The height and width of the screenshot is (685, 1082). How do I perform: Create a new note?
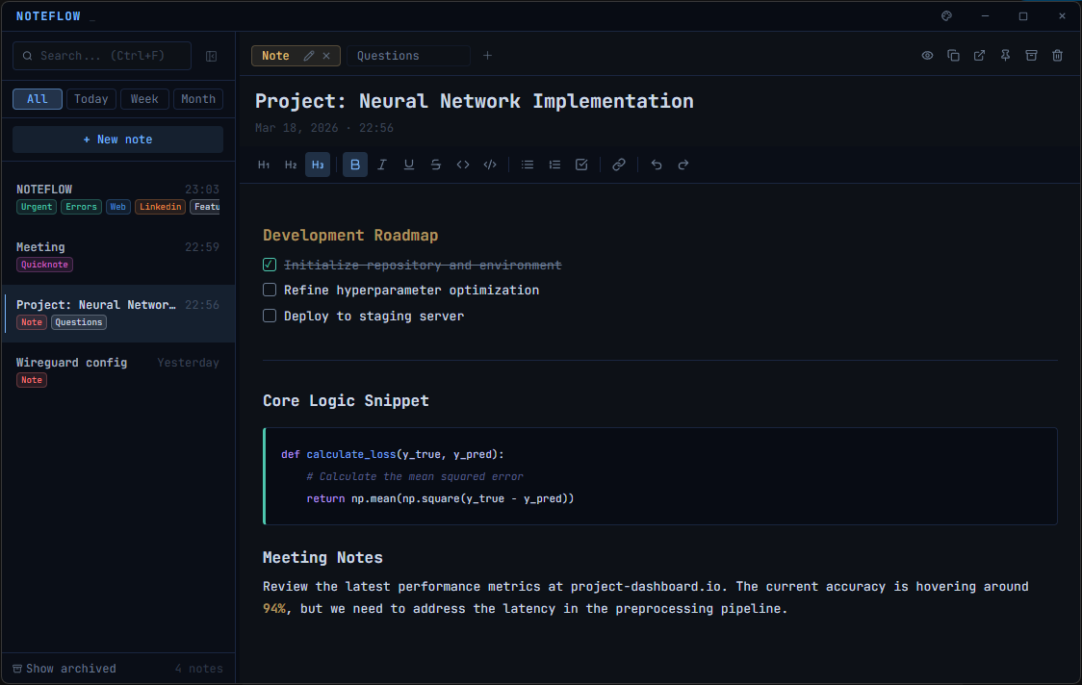tap(117, 140)
